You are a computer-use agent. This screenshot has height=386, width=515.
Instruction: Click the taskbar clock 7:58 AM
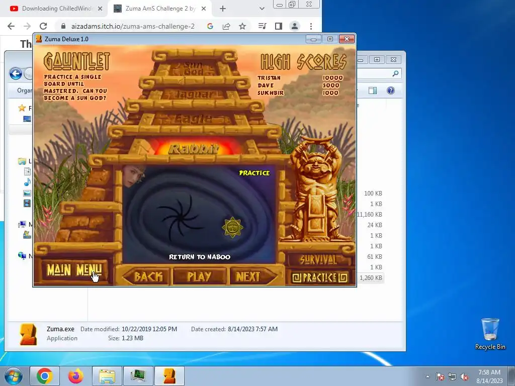[489, 376]
